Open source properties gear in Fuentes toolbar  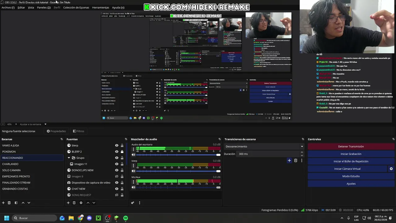tap(81, 203)
